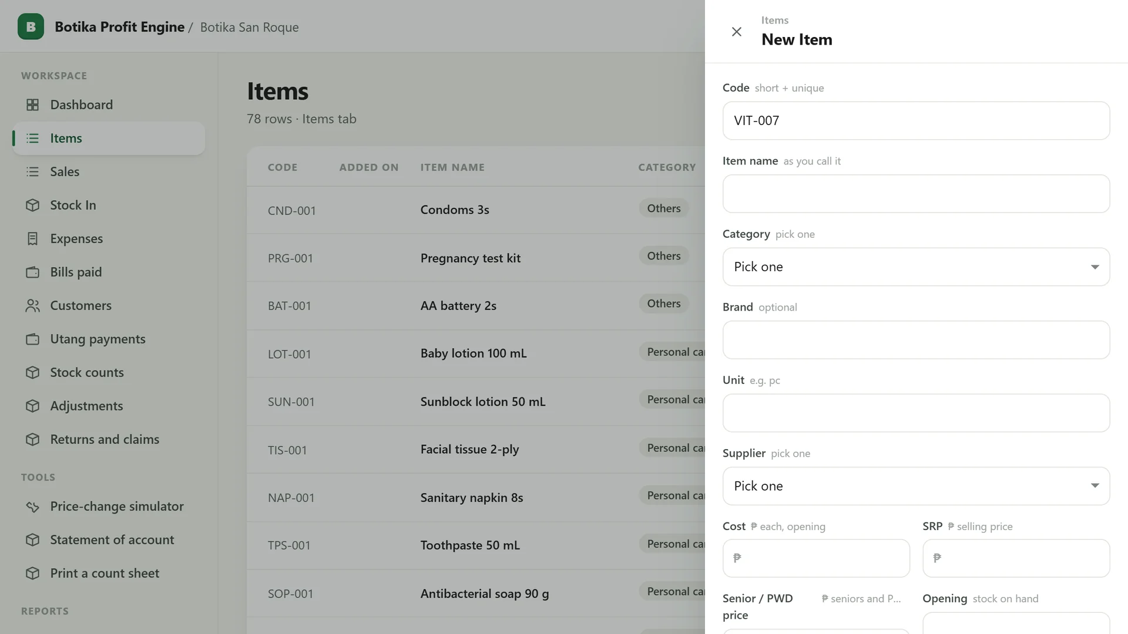Click the Sales list icon

coord(33,171)
